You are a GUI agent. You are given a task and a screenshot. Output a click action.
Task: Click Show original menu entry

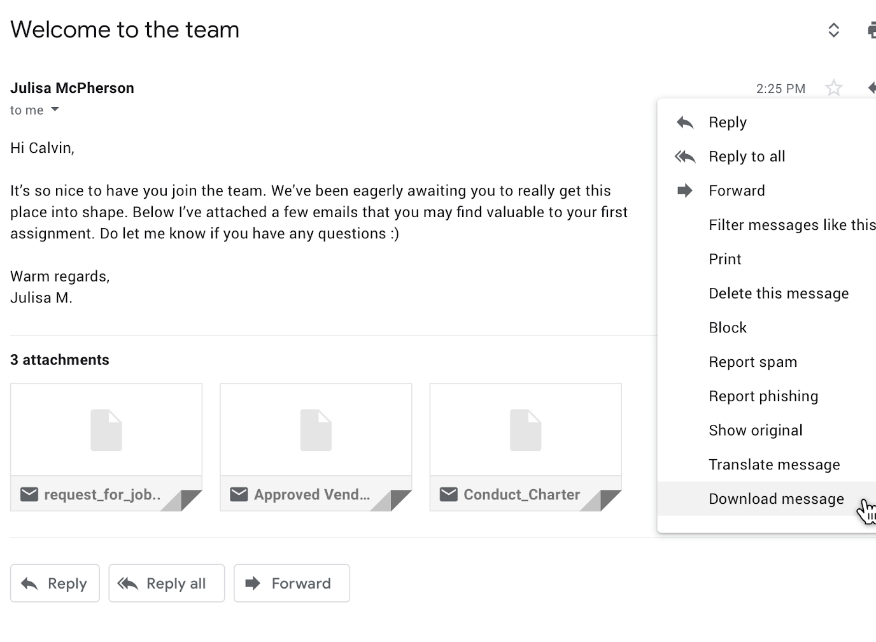pos(755,431)
